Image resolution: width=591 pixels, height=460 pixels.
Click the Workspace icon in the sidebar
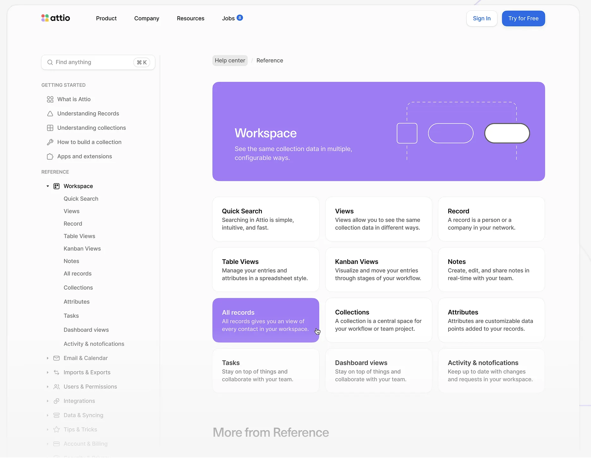coord(56,186)
